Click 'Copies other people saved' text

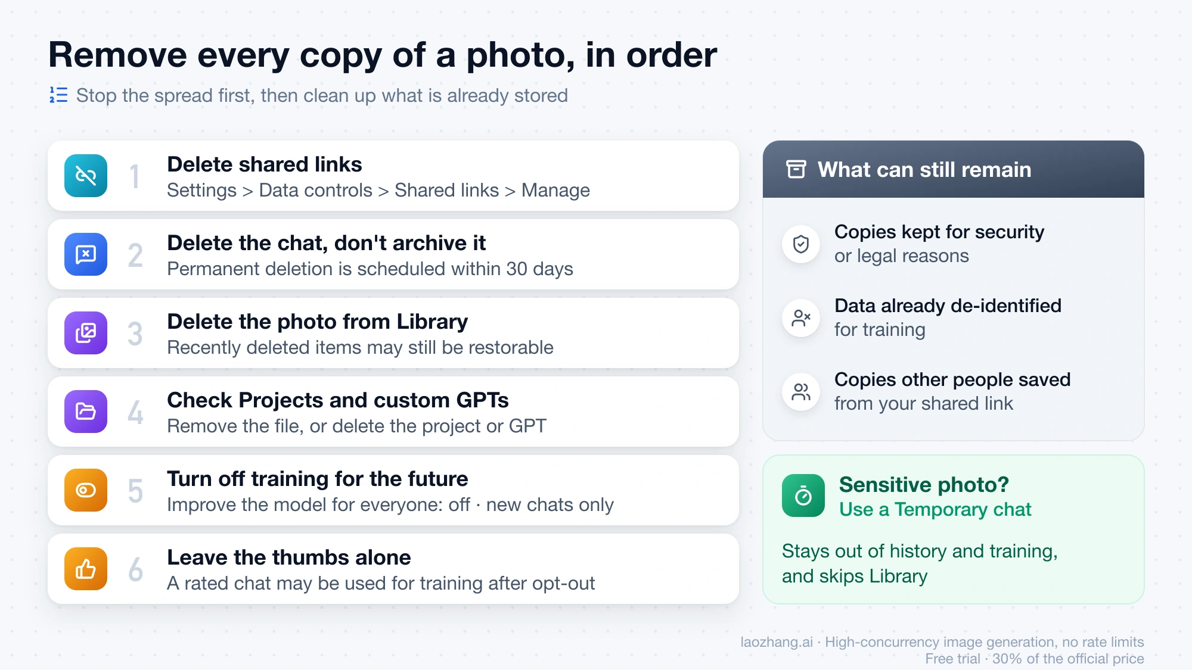952,379
